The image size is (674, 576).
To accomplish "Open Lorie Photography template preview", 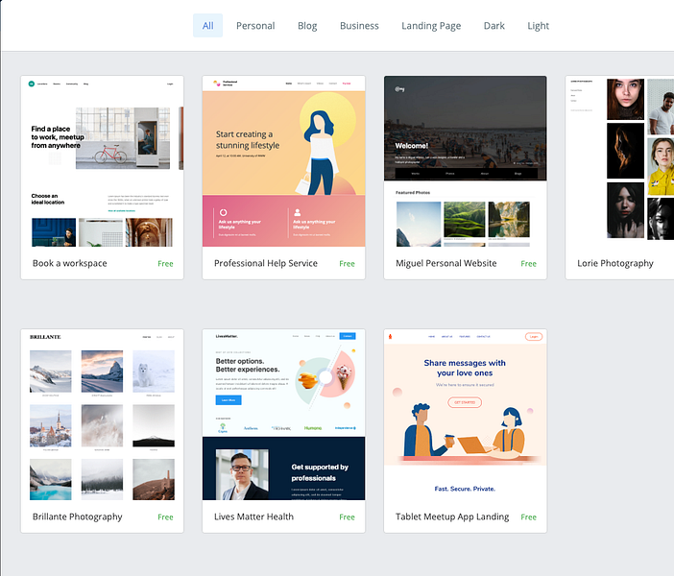I will tap(620, 161).
